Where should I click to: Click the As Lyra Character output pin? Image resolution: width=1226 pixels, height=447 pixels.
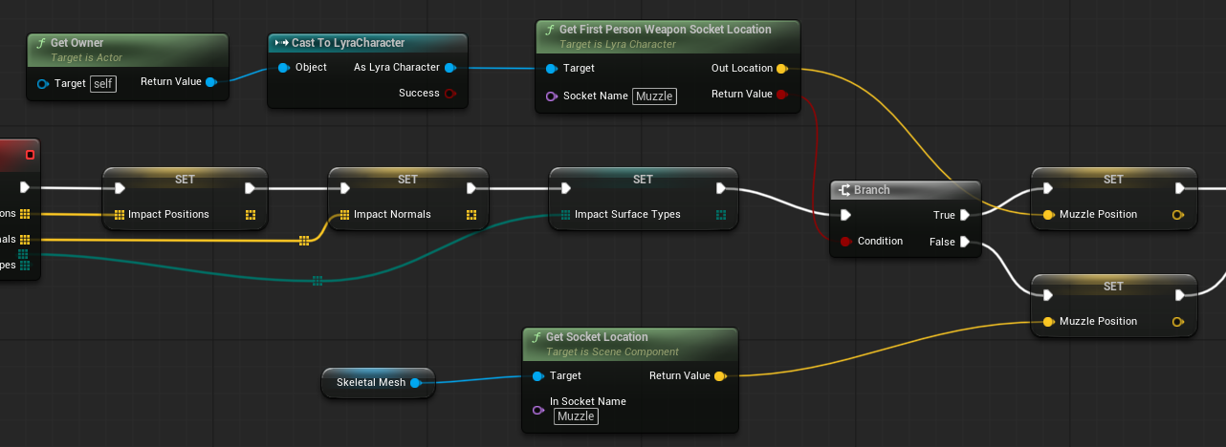(x=450, y=68)
